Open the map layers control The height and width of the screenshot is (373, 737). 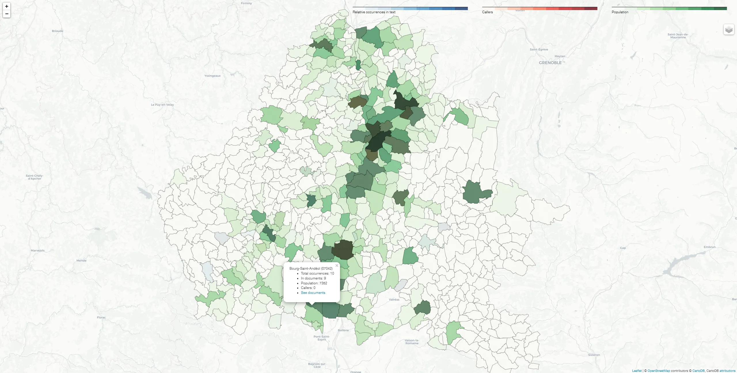coord(729,30)
